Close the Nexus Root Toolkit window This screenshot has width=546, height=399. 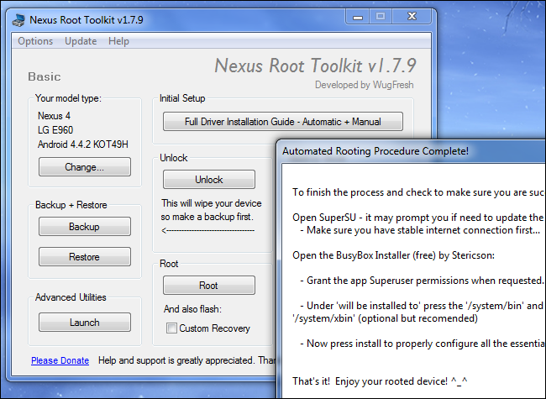pos(412,16)
